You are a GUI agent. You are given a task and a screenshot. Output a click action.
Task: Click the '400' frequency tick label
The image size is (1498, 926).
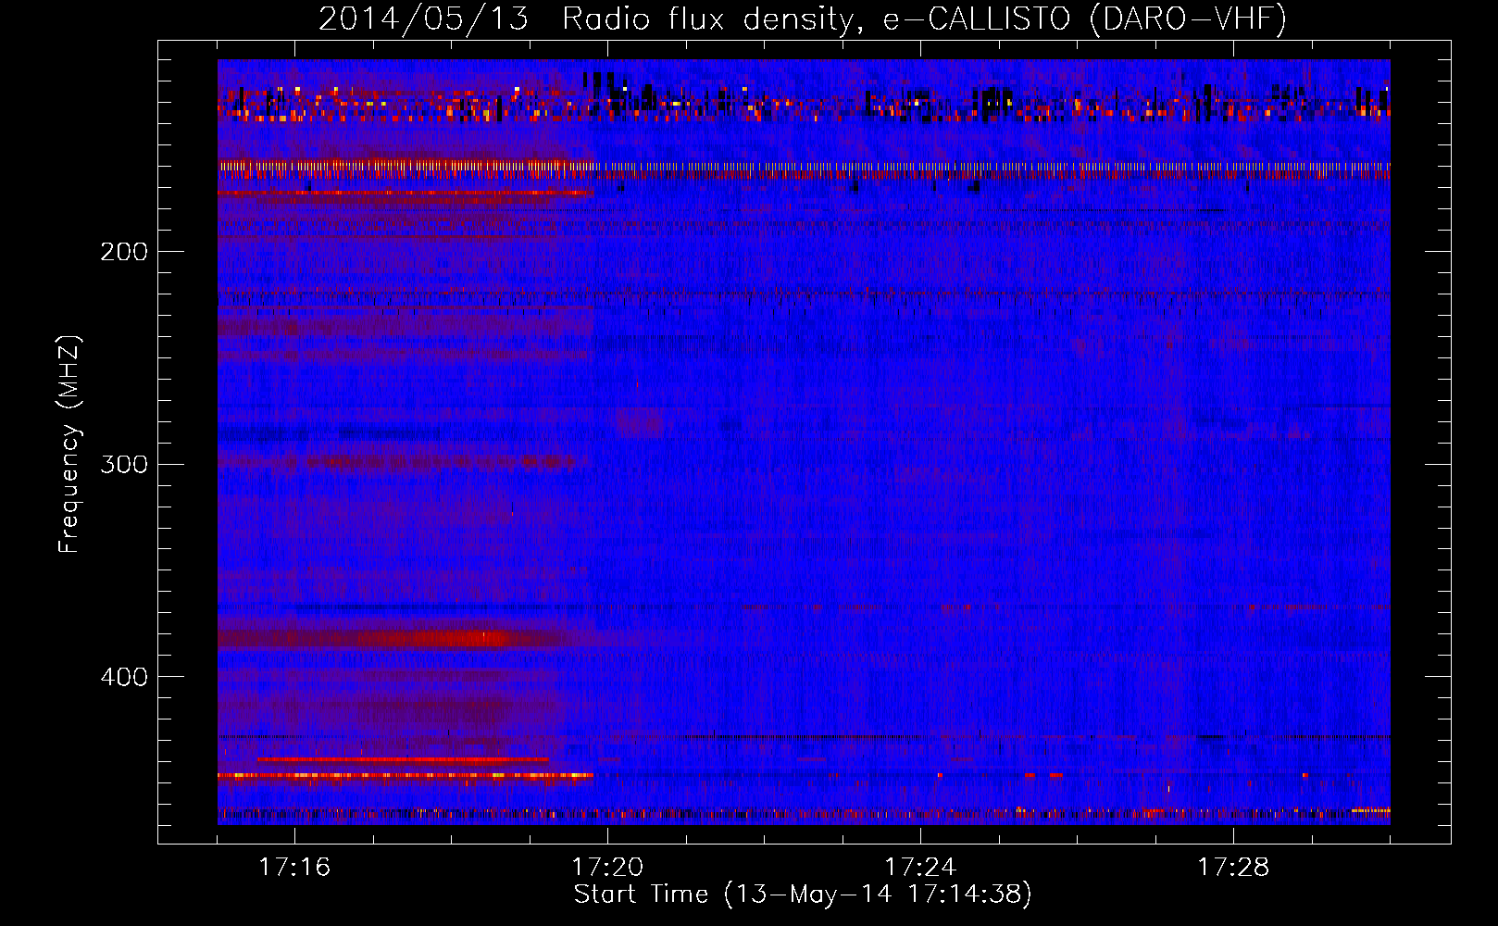click(x=124, y=677)
